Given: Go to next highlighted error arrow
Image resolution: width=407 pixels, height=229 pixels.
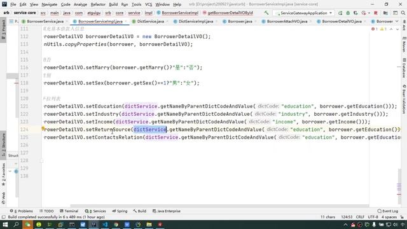Looking at the screenshot, I should click(397, 29).
